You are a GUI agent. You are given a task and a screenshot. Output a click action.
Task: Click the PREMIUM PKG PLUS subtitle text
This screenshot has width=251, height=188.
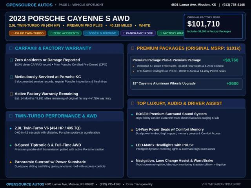coord(85,25)
